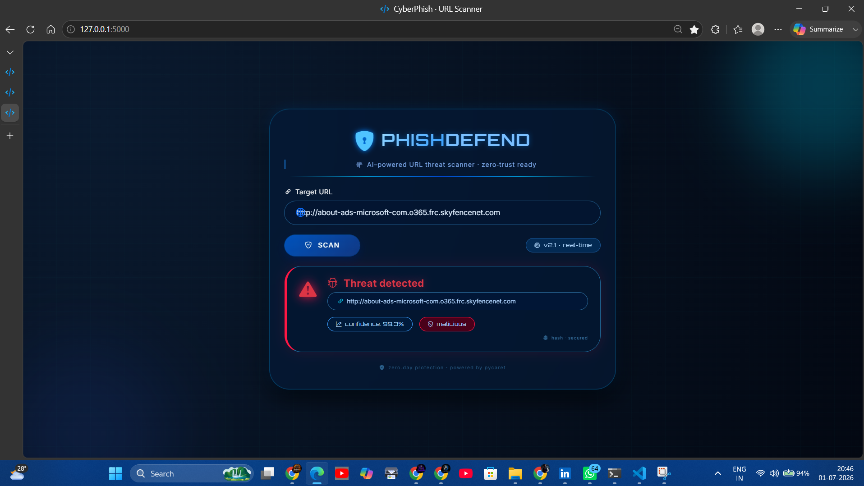864x486 pixels.
Task: Open the browser Extensions puzzle icon
Action: pos(715,29)
